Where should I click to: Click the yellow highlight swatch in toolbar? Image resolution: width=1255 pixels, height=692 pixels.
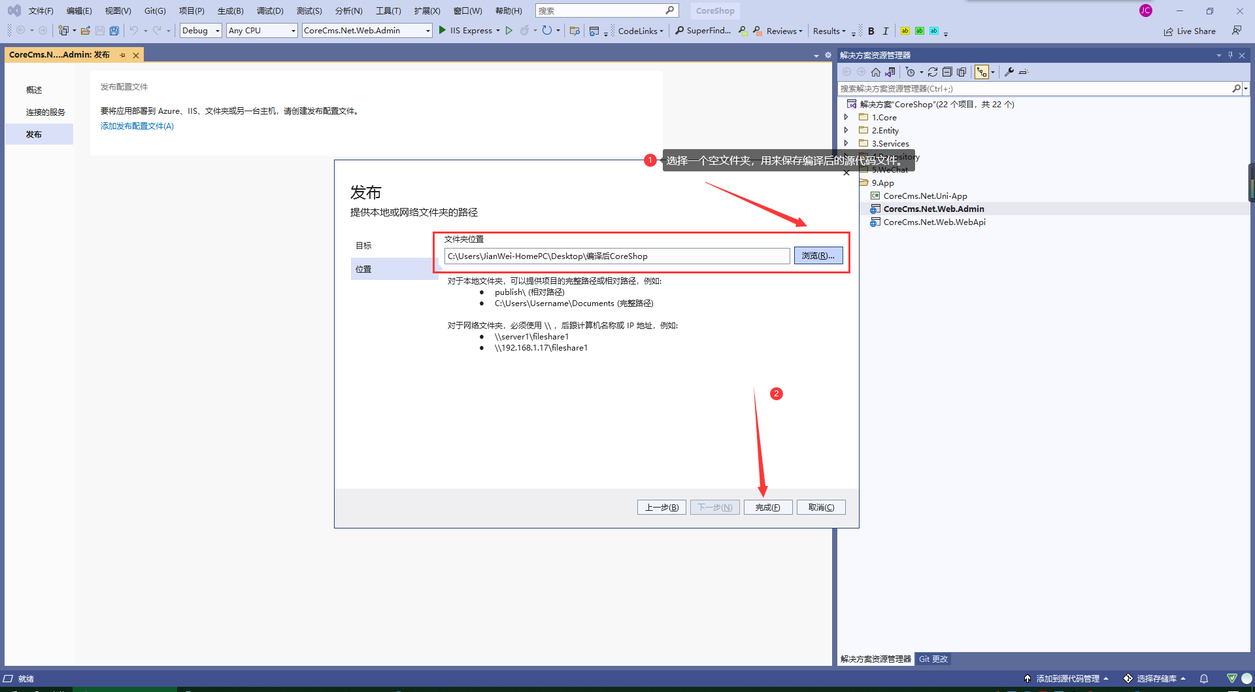[x=905, y=31]
